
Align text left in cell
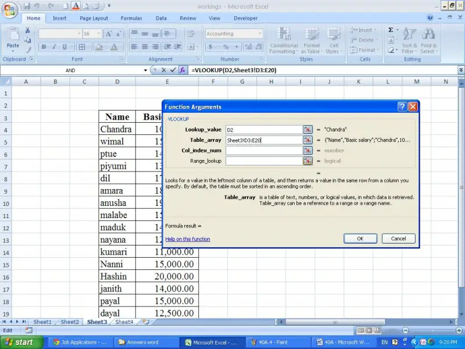coord(134,47)
